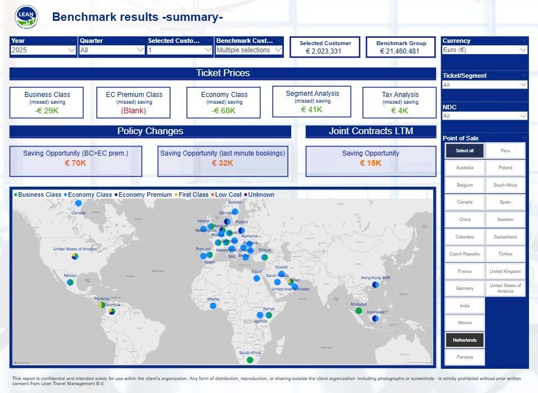This screenshot has height=393, width=538.
Task: Select Sweden in Point of Sale
Action: (x=505, y=219)
